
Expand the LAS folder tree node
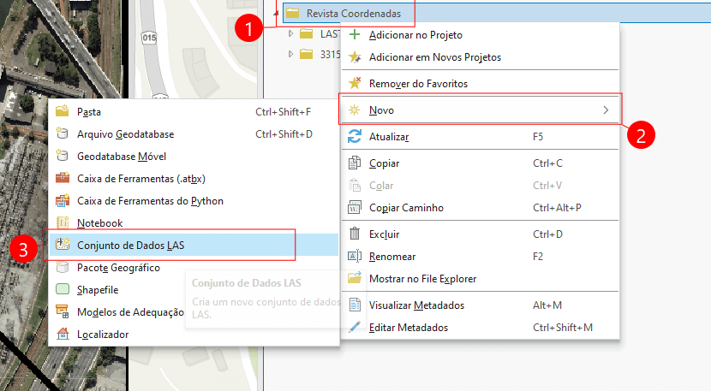[x=291, y=34]
